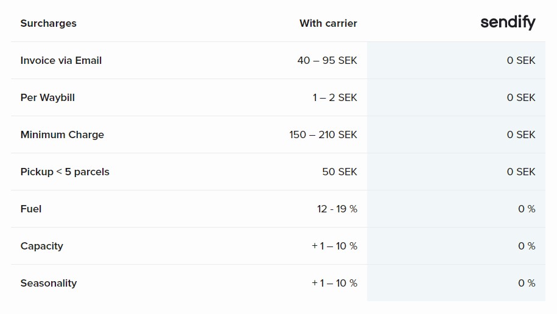Select the Invoice via Email row label

pos(61,60)
